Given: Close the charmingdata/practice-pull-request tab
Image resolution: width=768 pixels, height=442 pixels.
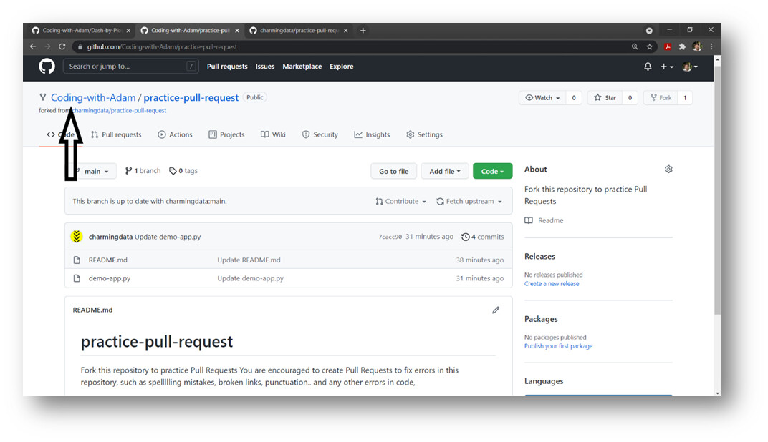Looking at the screenshot, I should [346, 30].
